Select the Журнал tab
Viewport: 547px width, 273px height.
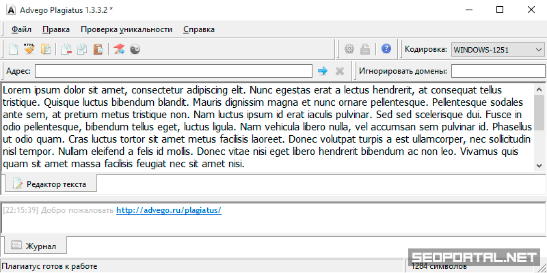click(x=36, y=246)
